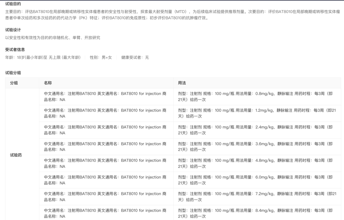Click the 名称 column header

pos(106,83)
